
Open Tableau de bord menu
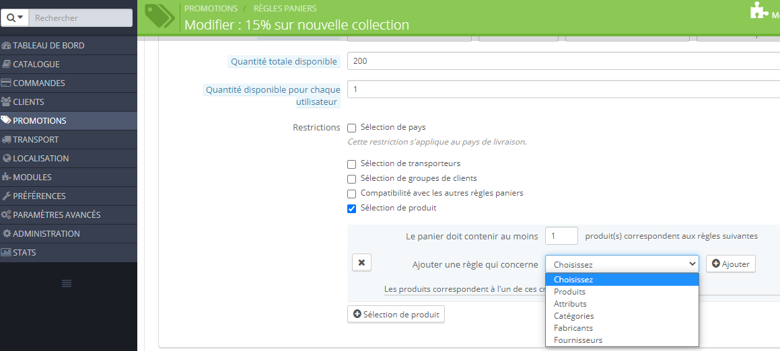[69, 45]
